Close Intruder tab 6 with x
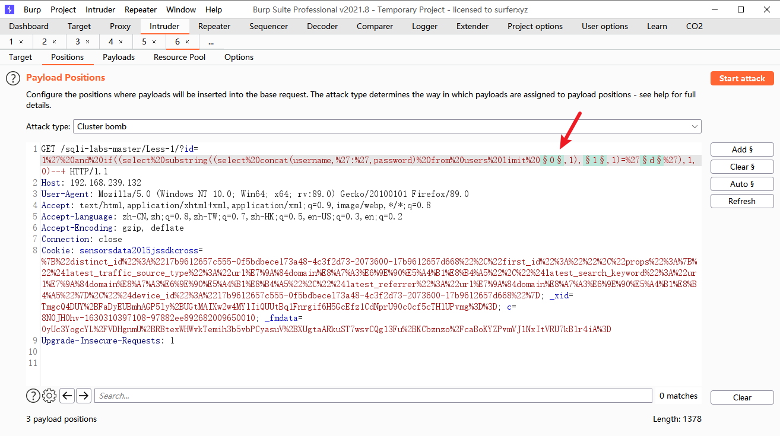The height and width of the screenshot is (436, 780). tap(188, 42)
